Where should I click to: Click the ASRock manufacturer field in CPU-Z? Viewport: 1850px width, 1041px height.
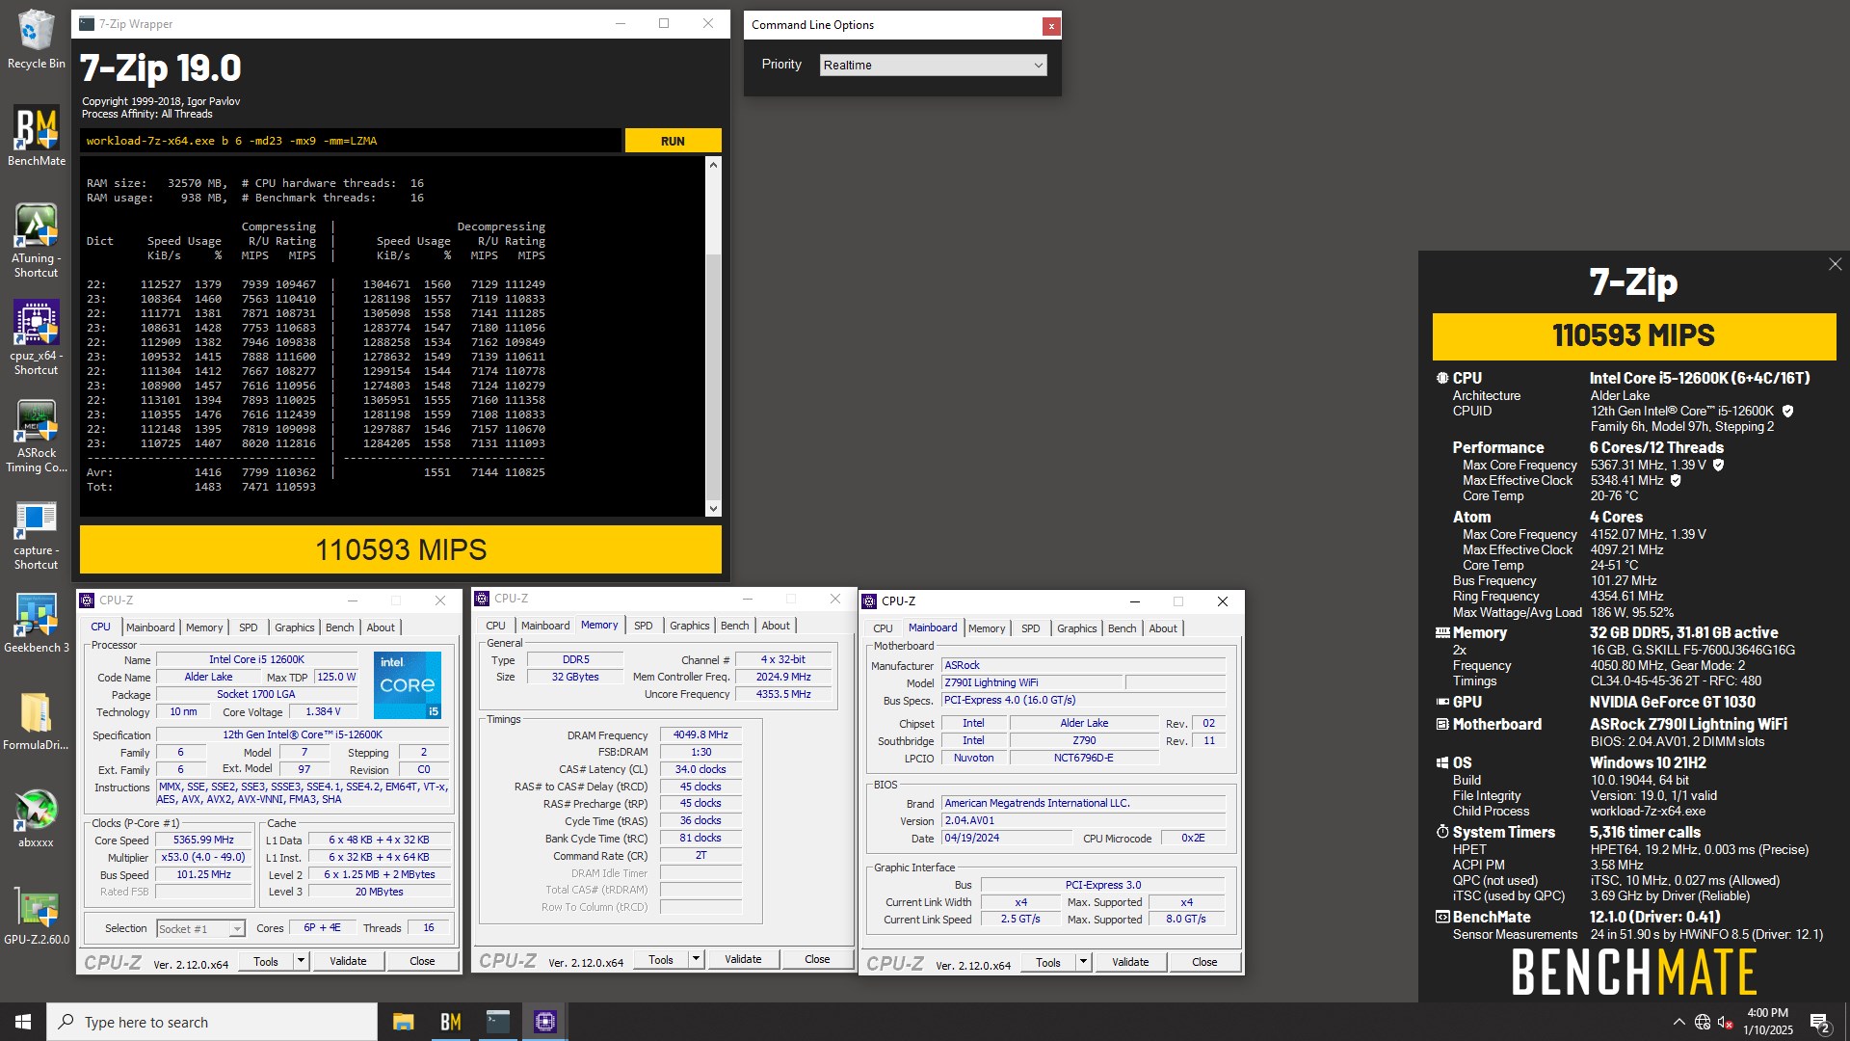pos(1084,665)
